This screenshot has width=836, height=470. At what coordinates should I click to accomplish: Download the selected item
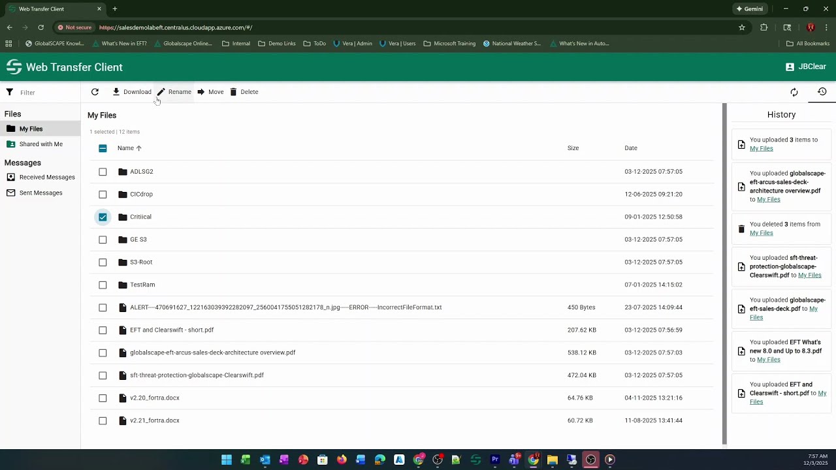point(131,92)
